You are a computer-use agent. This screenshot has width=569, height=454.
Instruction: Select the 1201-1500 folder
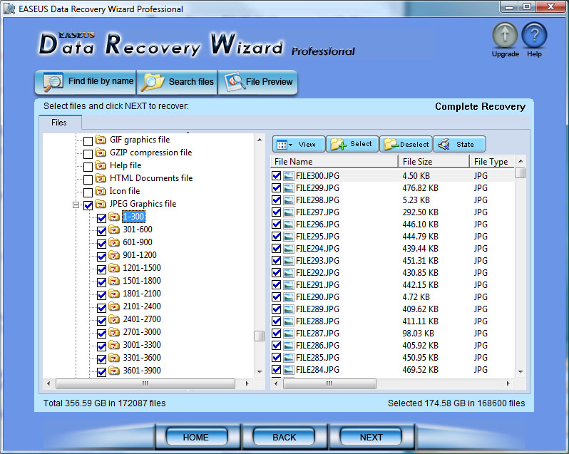tap(142, 268)
